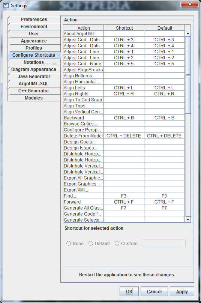
Task: Switch to the Environment tab
Action: click(34, 27)
